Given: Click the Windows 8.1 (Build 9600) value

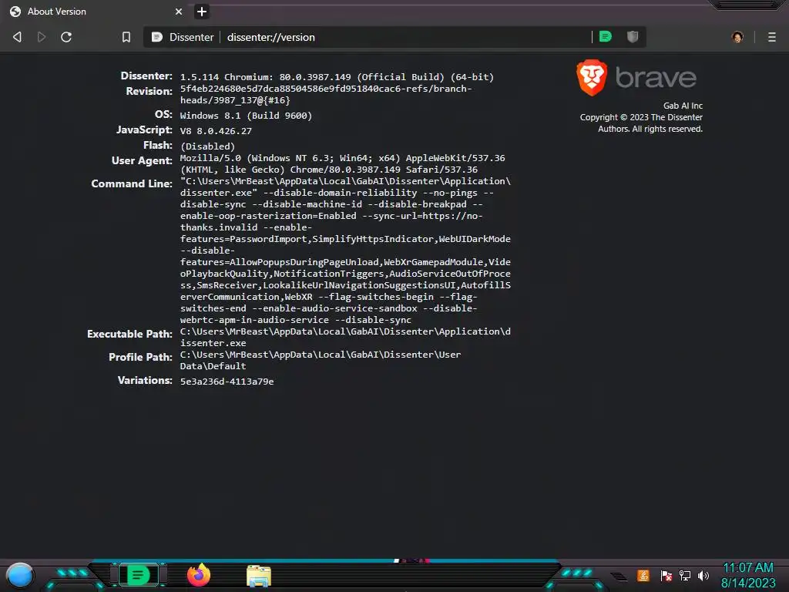Looking at the screenshot, I should pyautogui.click(x=246, y=116).
